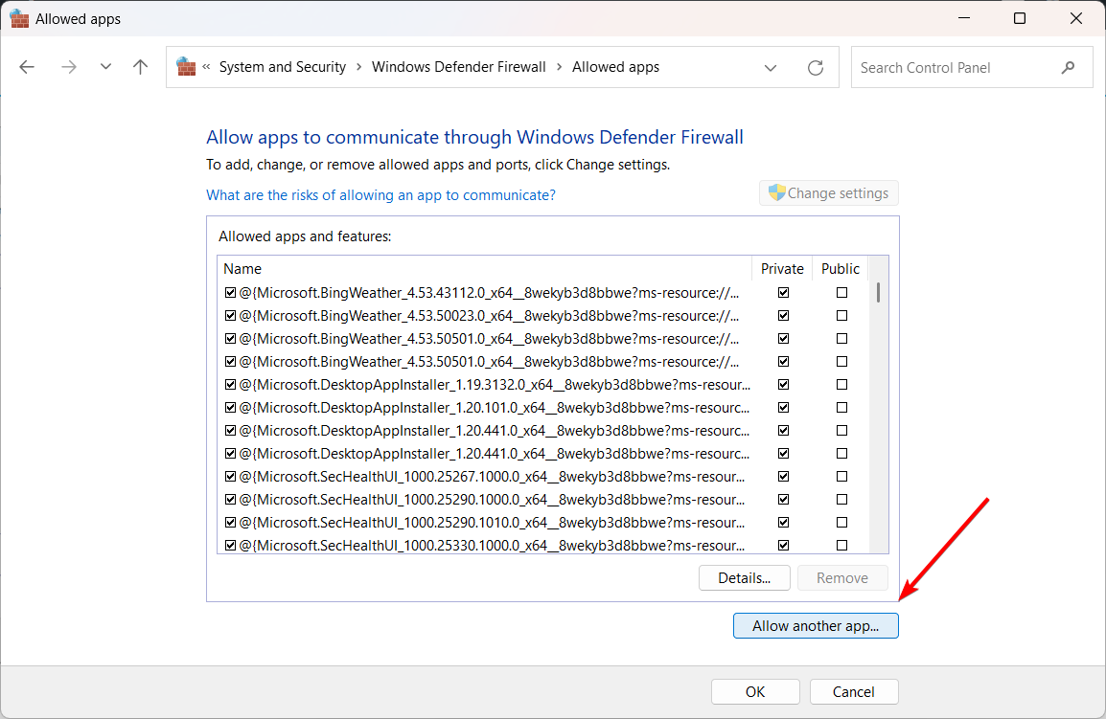Screen dimensions: 1106x719
Task: Select System and Security breadcrumb
Action: pos(282,67)
